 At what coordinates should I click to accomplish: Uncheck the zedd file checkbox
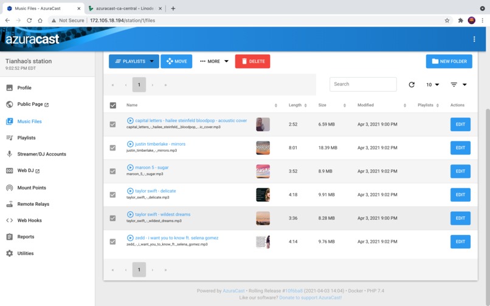pyautogui.click(x=113, y=242)
